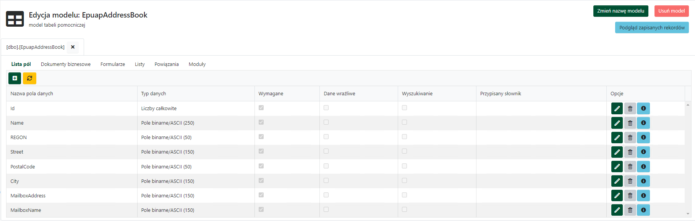Click the Zmień nazwę modelu button

(x=620, y=11)
